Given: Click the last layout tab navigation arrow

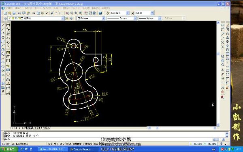Looking at the screenshot, I should (x=23, y=128).
